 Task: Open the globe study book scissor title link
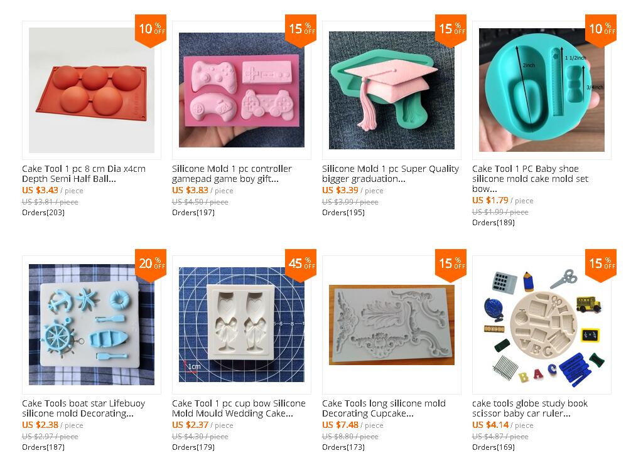coord(529,408)
